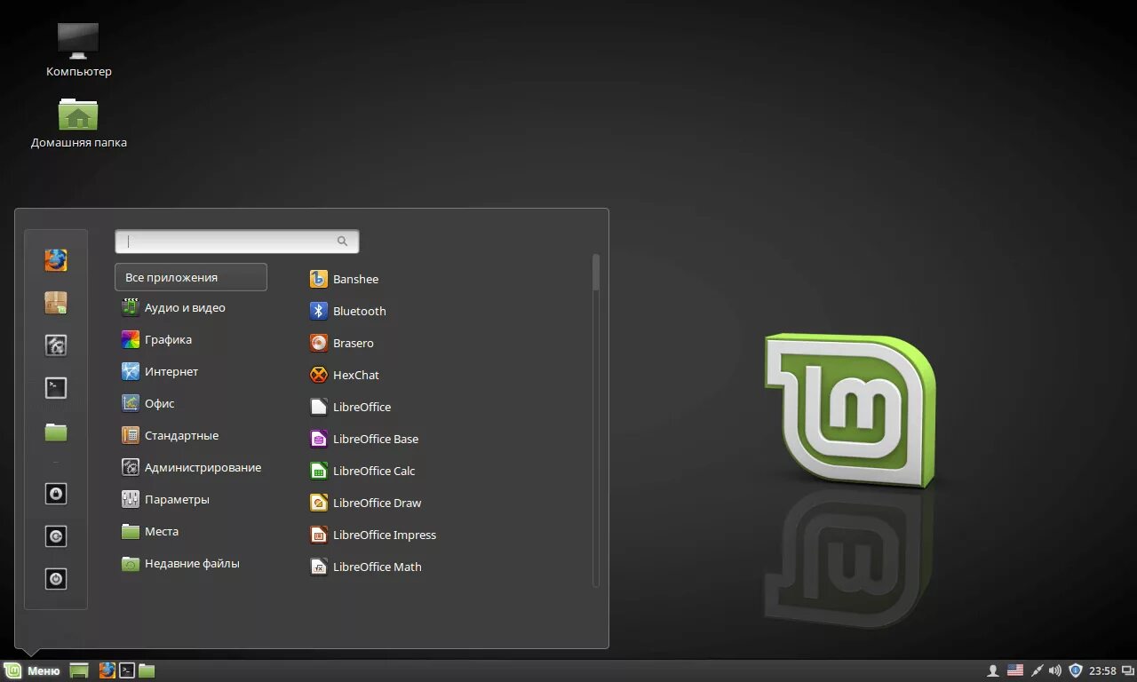Open network connection tray icon
1137x682 pixels.
[x=1037, y=670]
